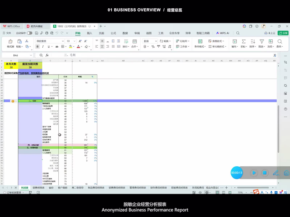This screenshot has height=217, width=290.
Task: Click the recording stop button
Action: [x=265, y=173]
